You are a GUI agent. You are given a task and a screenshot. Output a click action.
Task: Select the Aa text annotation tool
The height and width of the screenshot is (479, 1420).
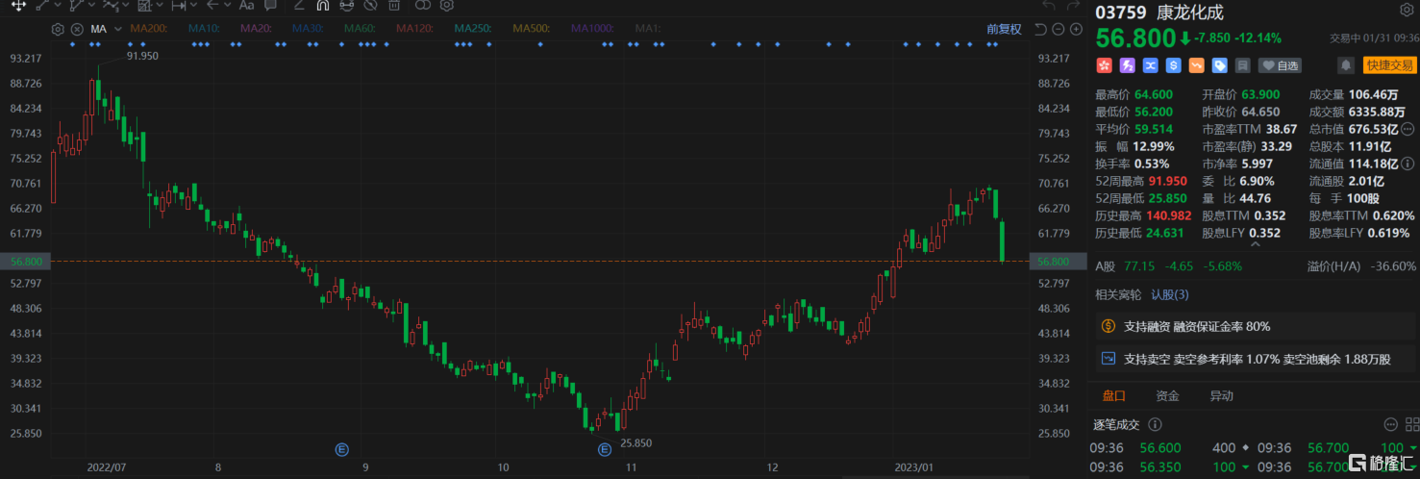click(x=246, y=5)
